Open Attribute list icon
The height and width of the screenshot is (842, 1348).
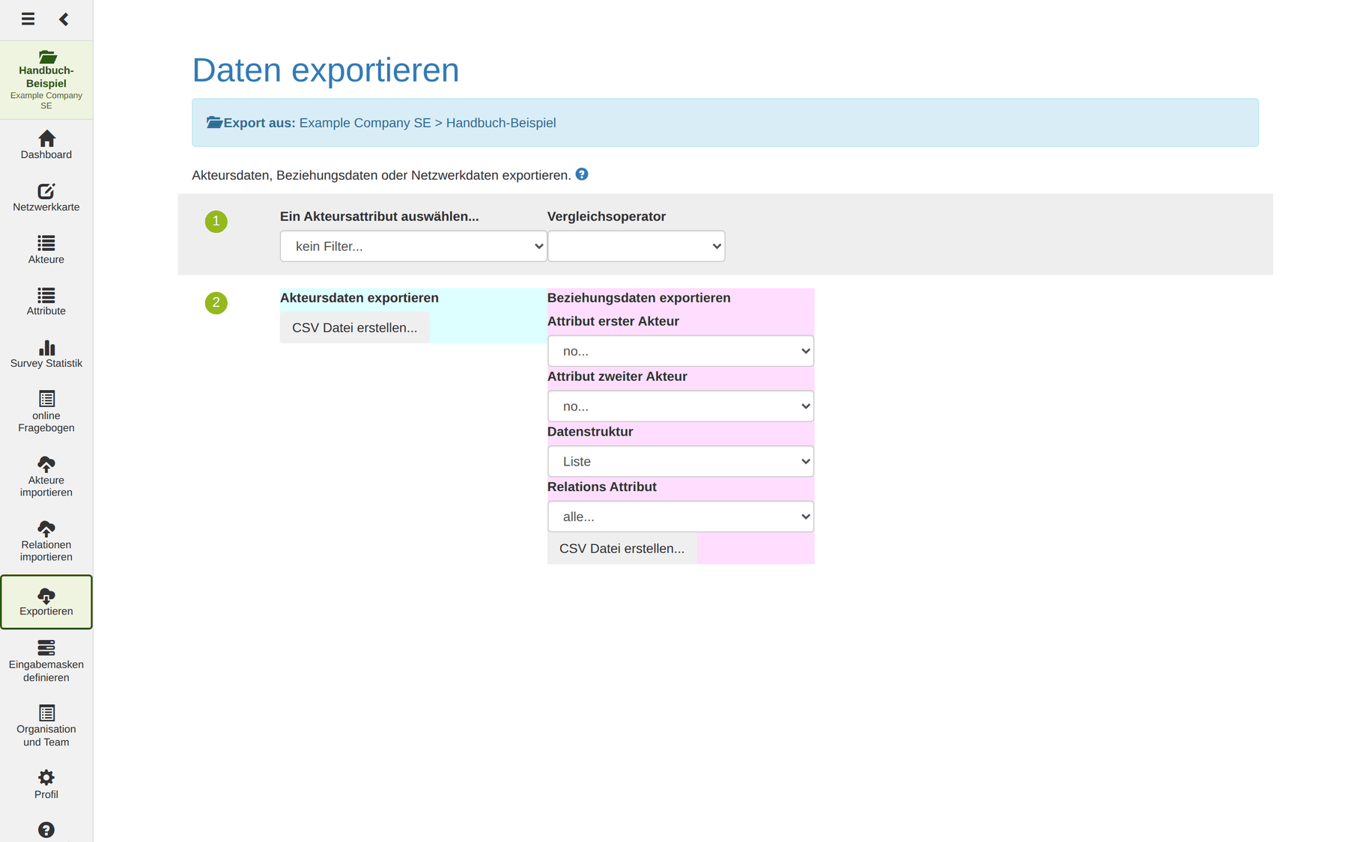pyautogui.click(x=46, y=295)
